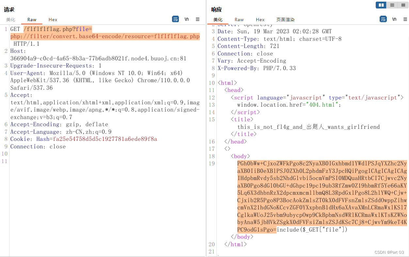Toggle non-printable \n display in response panel
Screen dimensions: 409x257
point(394,19)
